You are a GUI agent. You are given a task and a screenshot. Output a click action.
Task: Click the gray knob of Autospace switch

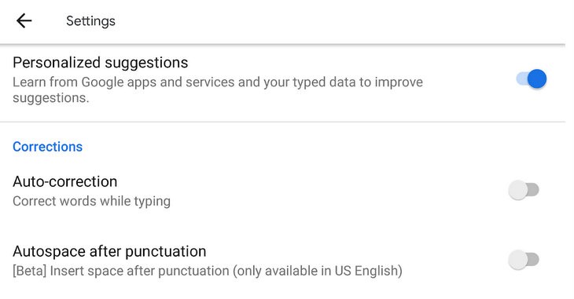[x=518, y=260]
